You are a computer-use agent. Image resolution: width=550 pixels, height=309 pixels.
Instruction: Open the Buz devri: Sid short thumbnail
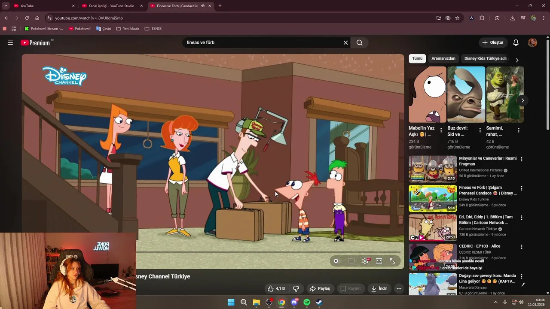tap(466, 94)
